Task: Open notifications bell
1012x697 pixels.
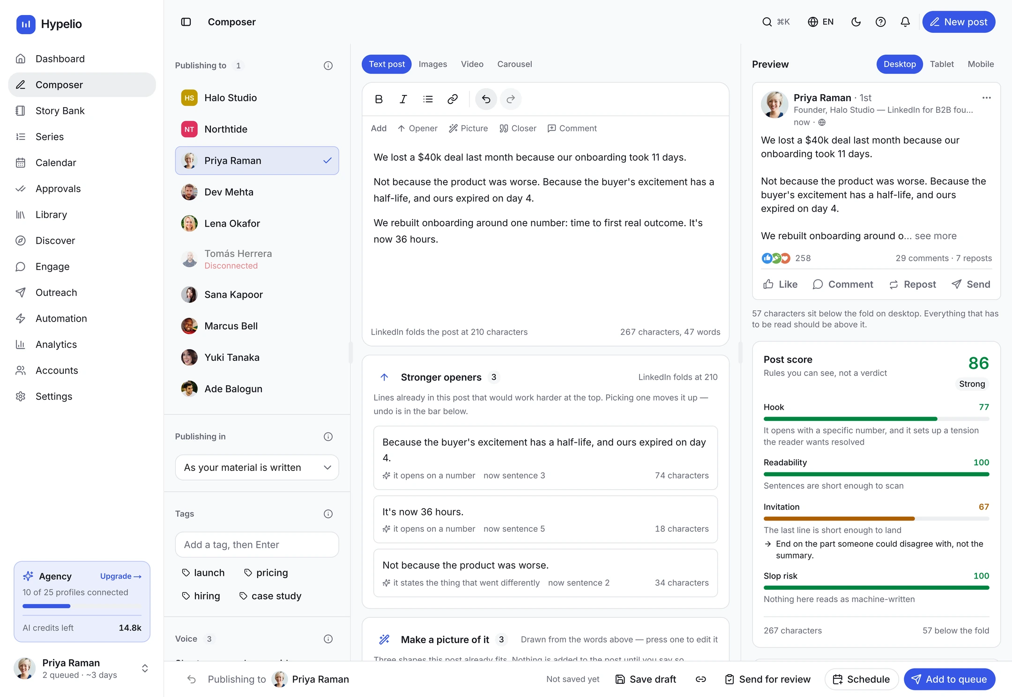Action: (905, 22)
